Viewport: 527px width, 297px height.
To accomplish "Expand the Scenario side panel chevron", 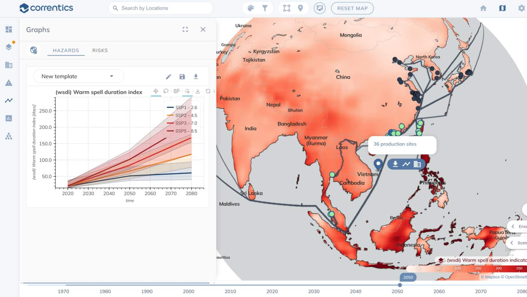I will [x=512, y=243].
